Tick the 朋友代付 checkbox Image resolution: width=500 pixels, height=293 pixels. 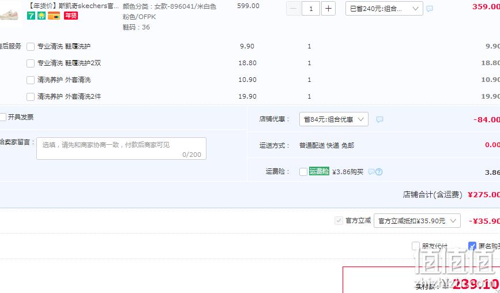coord(415,246)
